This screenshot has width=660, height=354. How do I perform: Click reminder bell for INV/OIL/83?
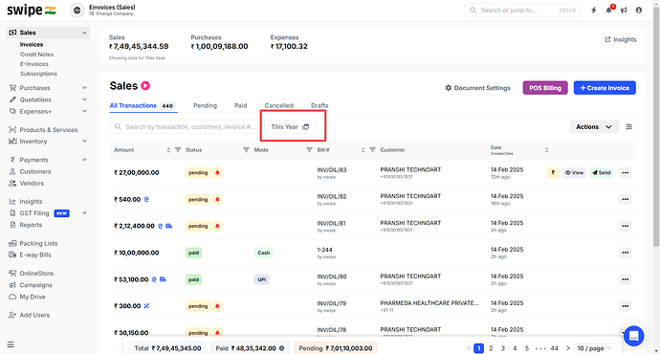(x=217, y=172)
